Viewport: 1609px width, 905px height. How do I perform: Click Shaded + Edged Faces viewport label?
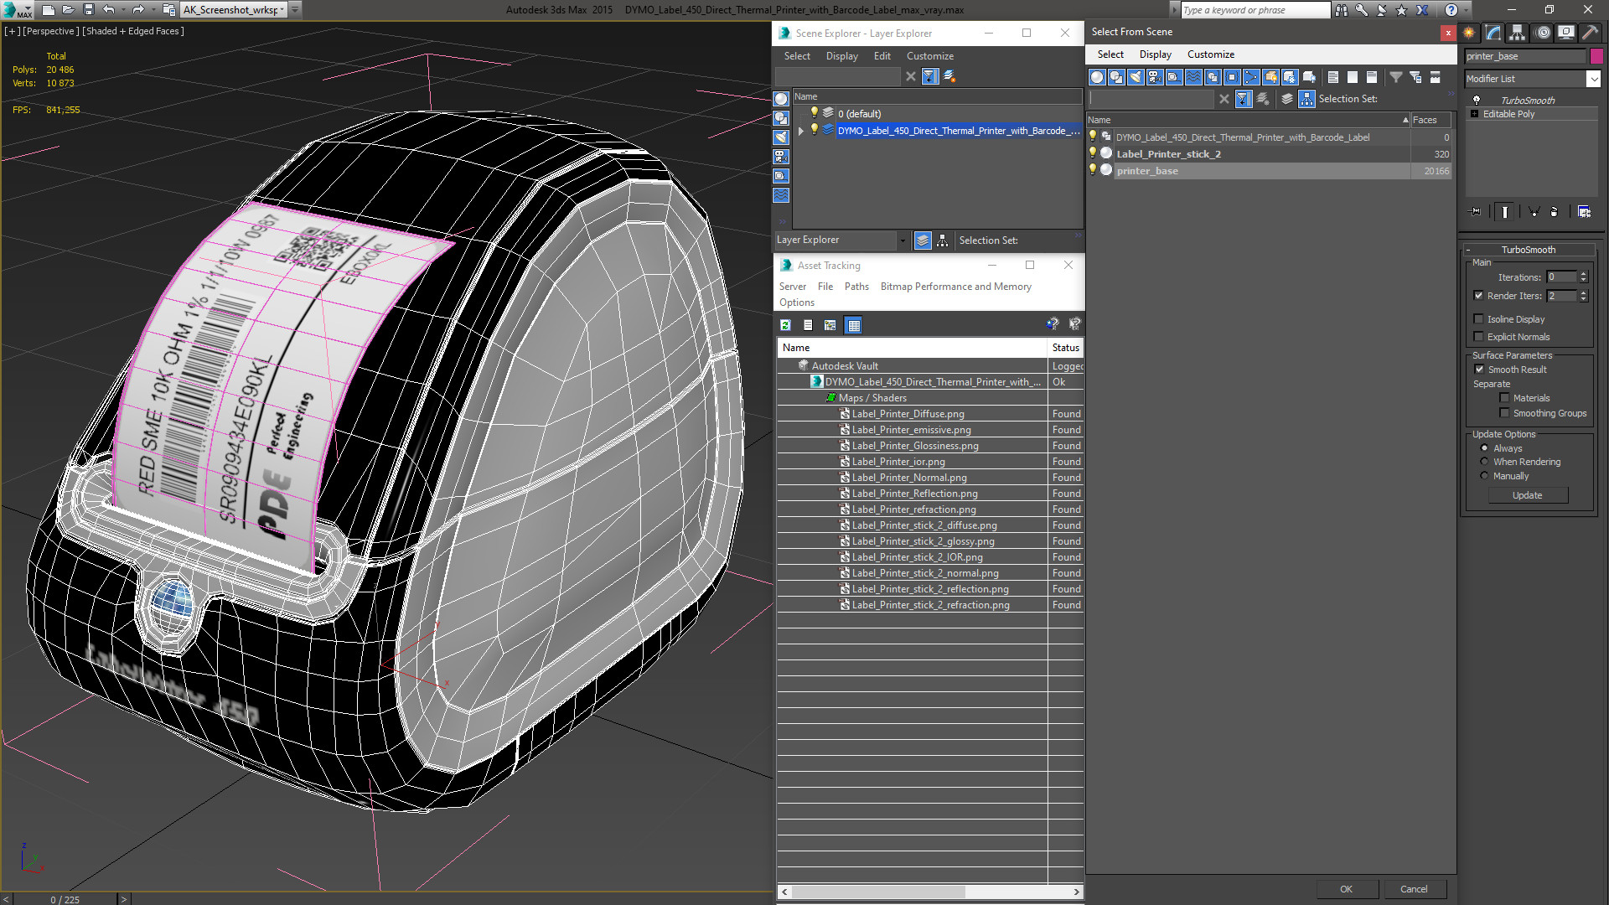[133, 31]
